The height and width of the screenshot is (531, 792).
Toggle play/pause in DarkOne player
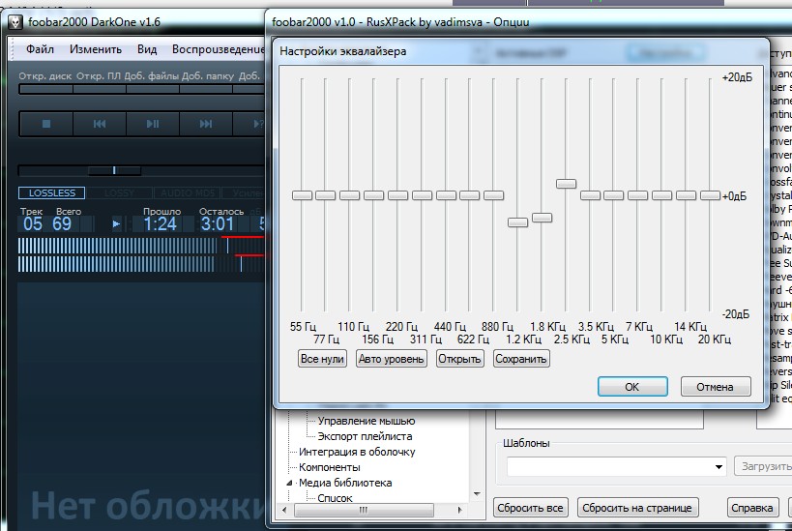point(153,124)
